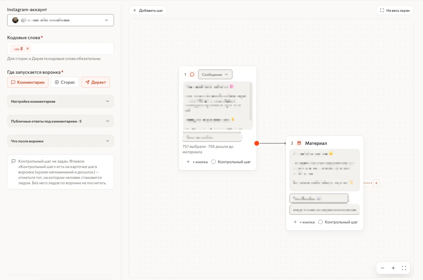
Task: Enable Контрольный шаг on step 1
Action: (213, 162)
